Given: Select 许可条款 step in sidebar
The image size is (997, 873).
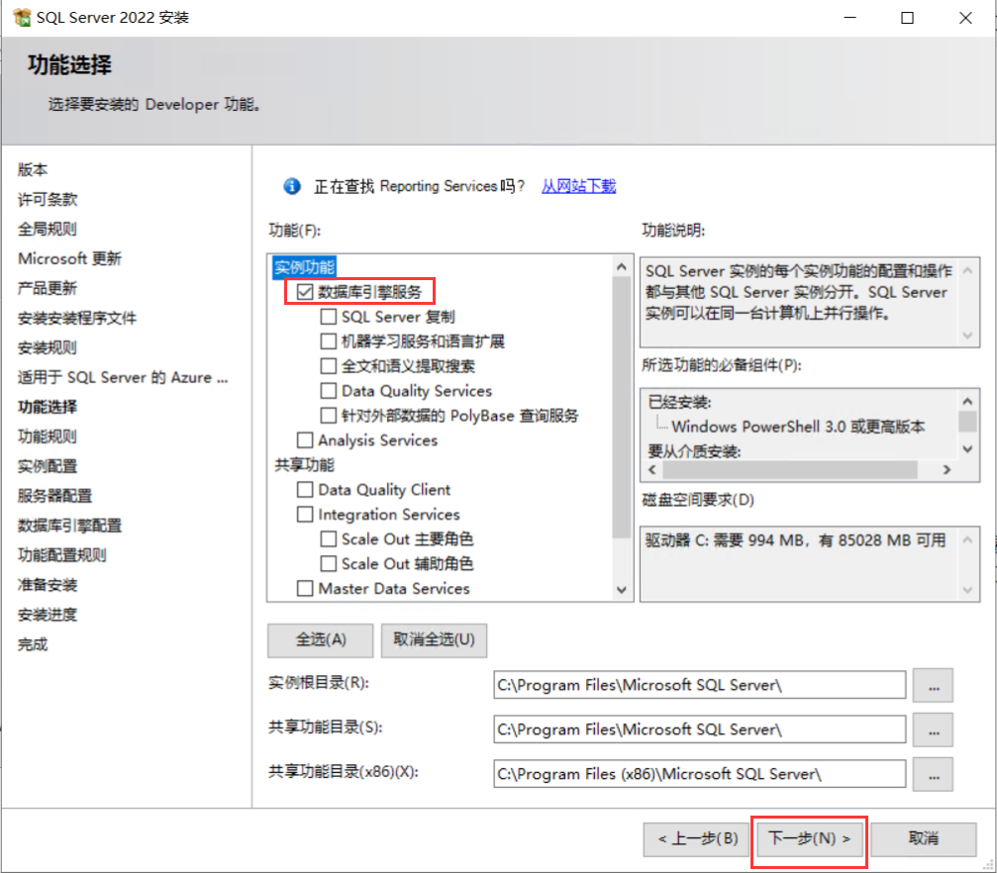Looking at the screenshot, I should (48, 199).
